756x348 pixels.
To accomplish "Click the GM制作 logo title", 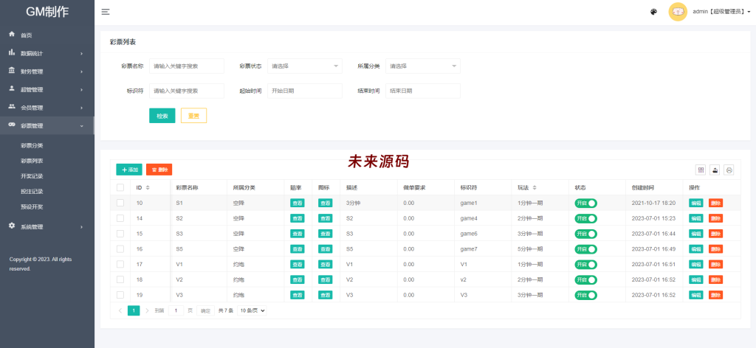I will 47,12.
